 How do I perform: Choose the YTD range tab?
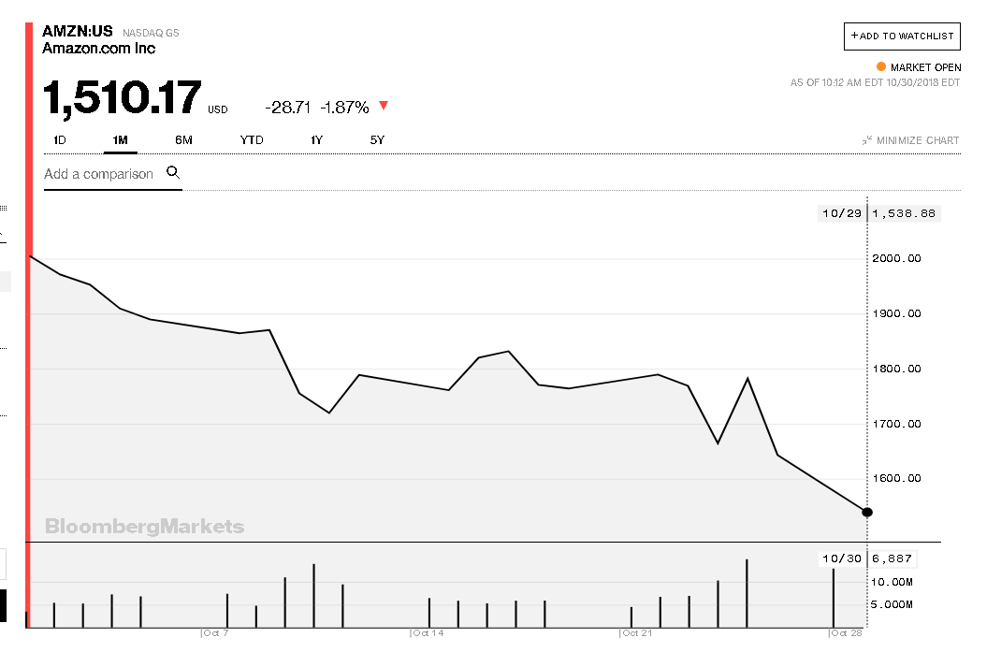(x=252, y=140)
